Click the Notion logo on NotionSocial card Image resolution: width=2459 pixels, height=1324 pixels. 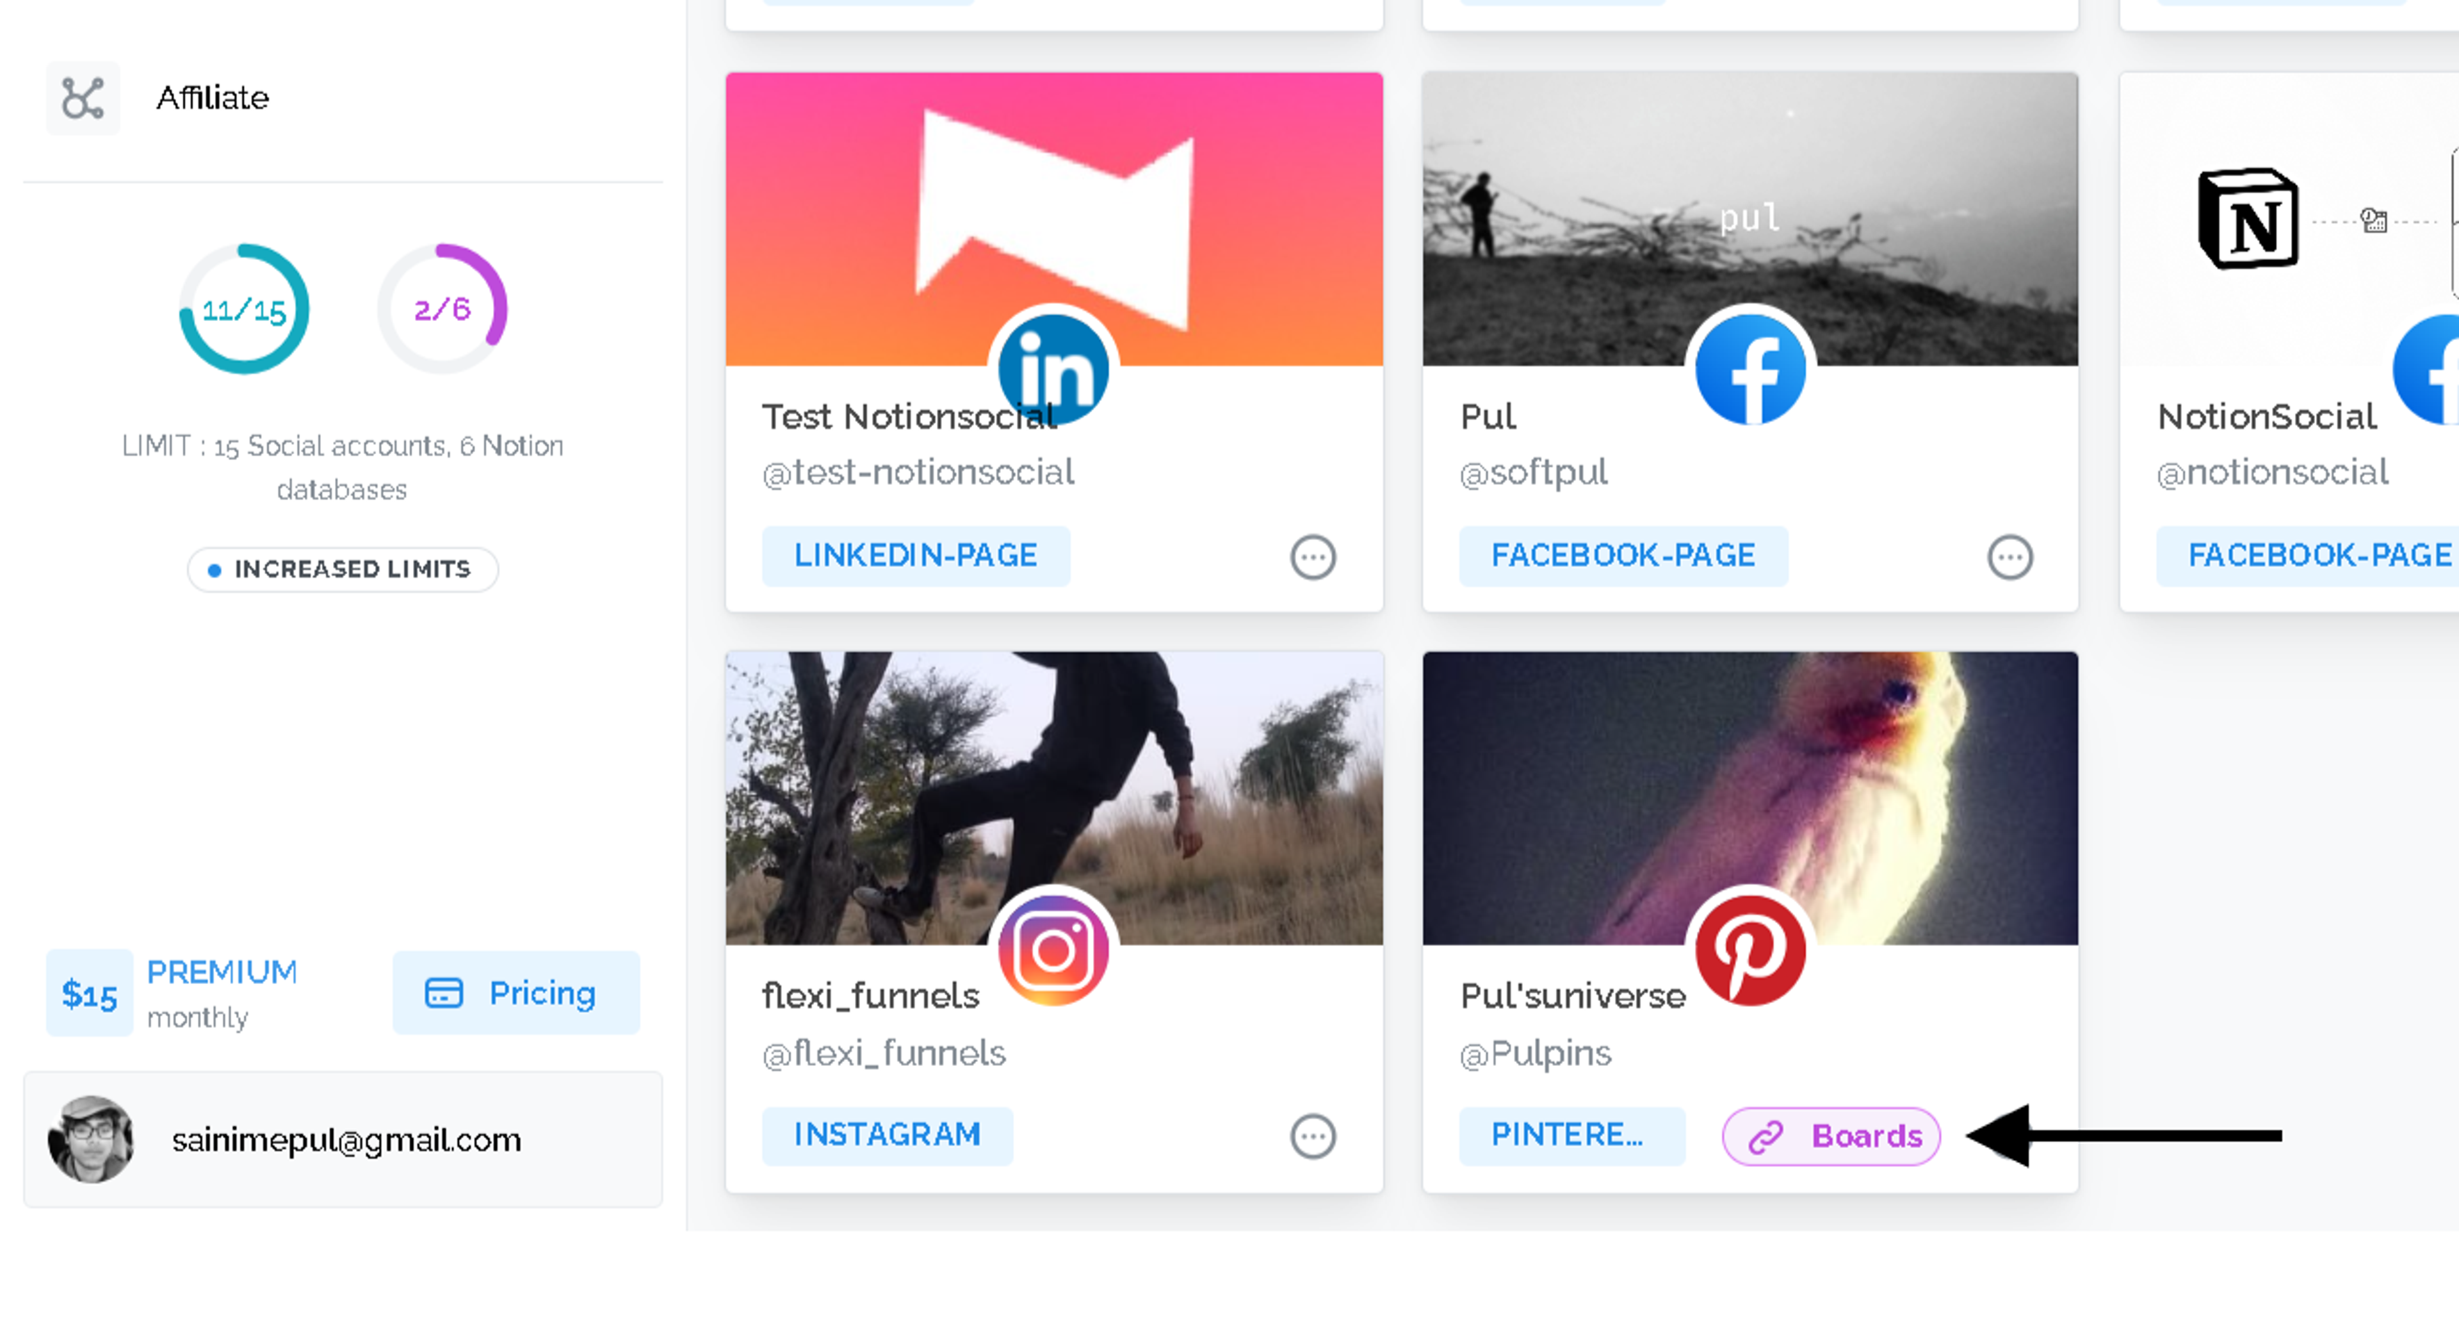[x=2248, y=220]
